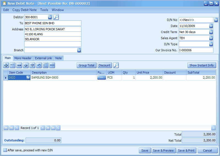Click the undo arrow toolbar icon
This screenshot has height=156, width=220.
pyautogui.click(x=39, y=65)
